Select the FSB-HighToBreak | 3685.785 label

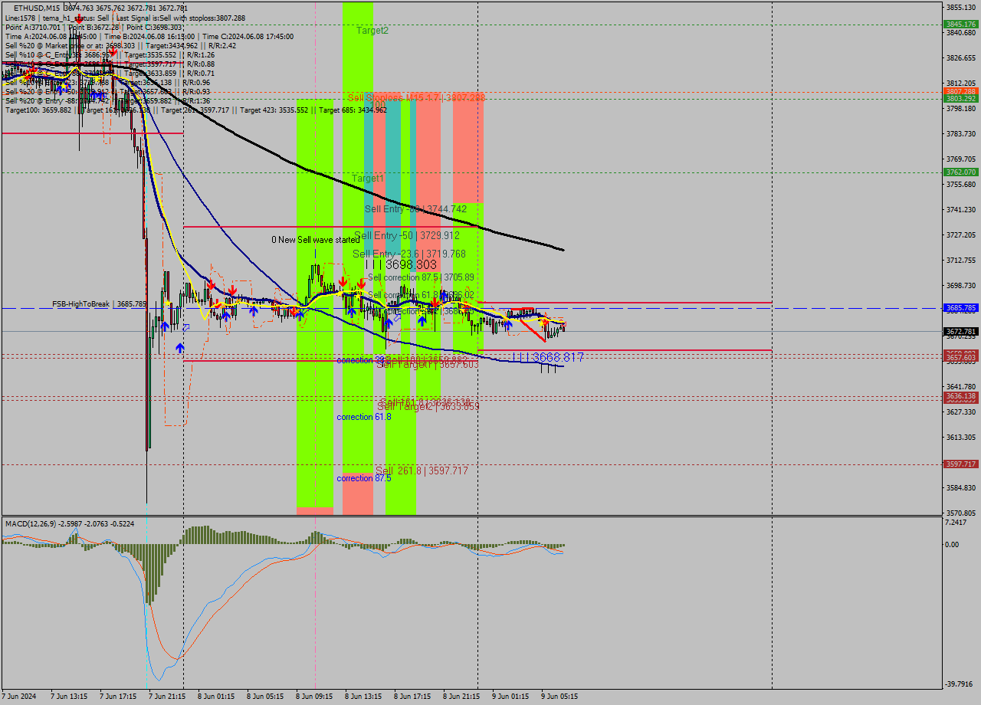click(99, 304)
